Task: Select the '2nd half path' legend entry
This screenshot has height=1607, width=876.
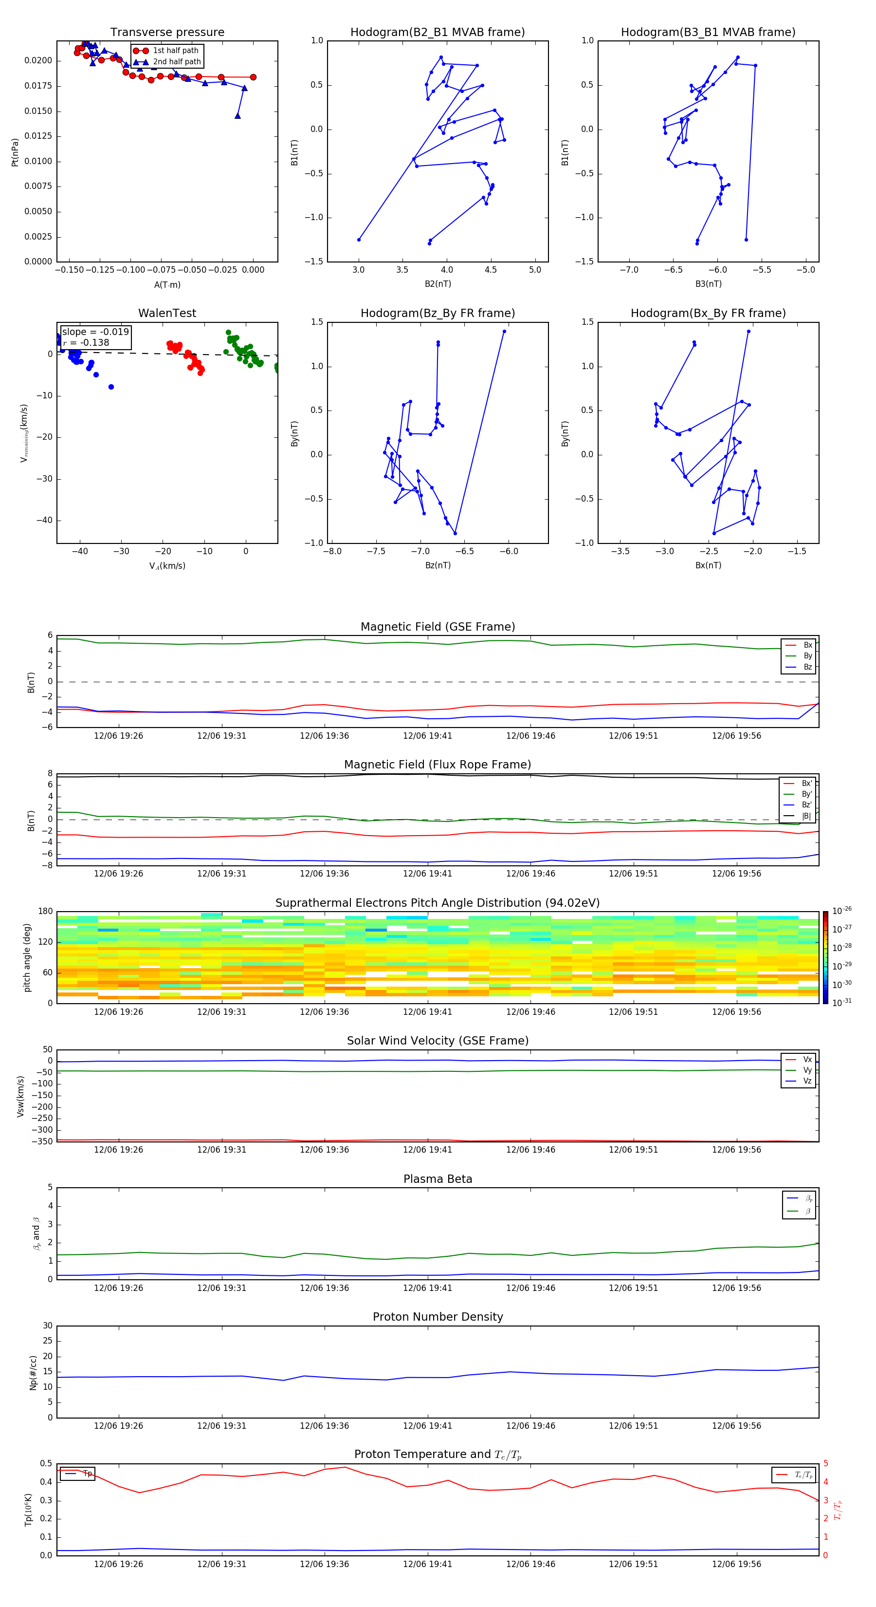Action: point(167,62)
